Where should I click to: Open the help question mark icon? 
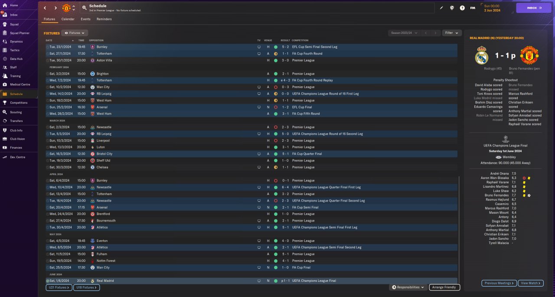[x=462, y=8]
